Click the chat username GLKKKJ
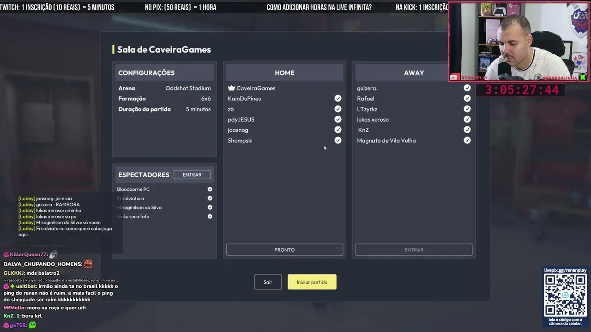The width and height of the screenshot is (591, 332). click(13, 273)
